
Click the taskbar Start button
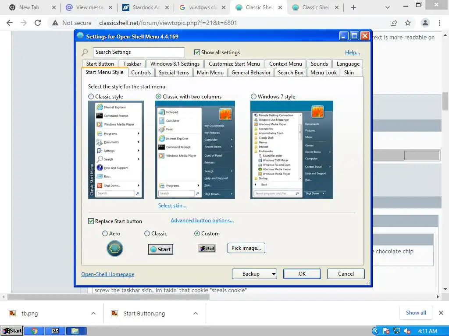[11, 331]
